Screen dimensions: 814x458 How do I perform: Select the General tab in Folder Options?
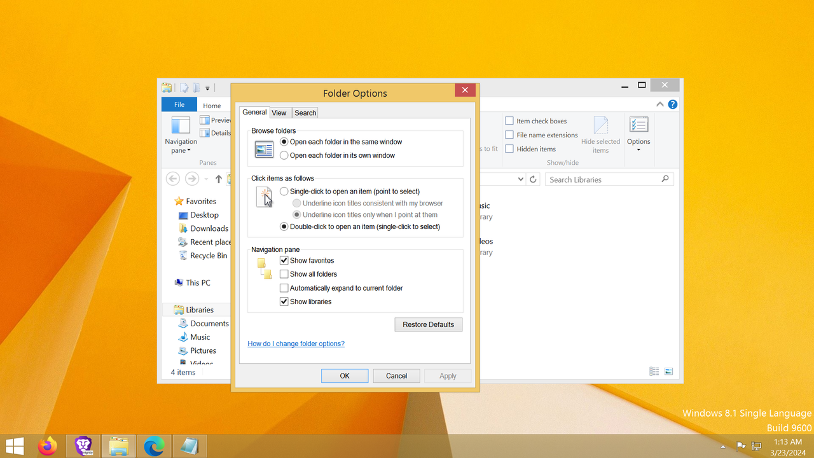pos(254,112)
